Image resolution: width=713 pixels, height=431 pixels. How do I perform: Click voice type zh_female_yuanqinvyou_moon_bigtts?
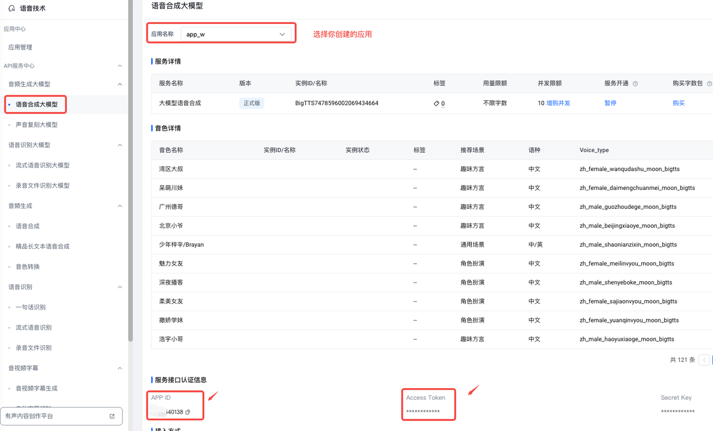click(x=629, y=320)
